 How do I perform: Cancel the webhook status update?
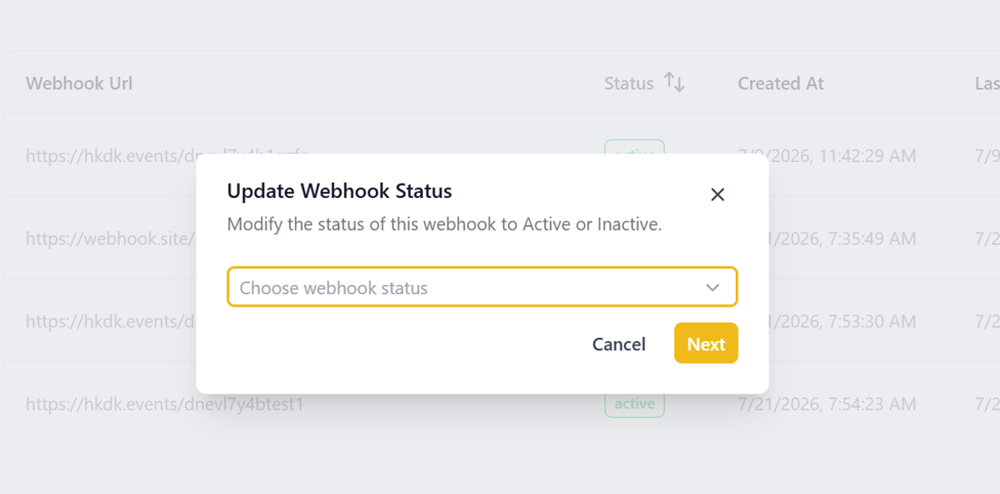tap(618, 344)
